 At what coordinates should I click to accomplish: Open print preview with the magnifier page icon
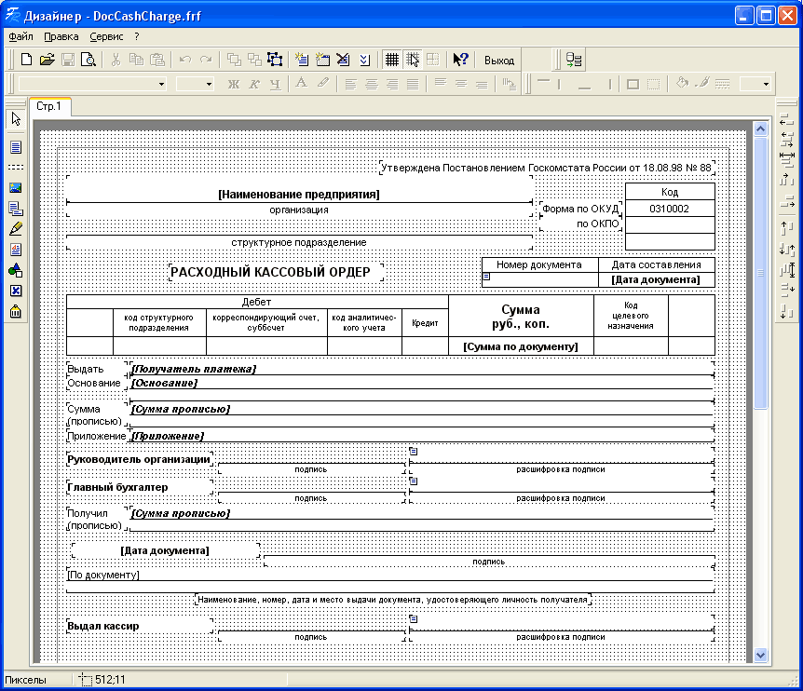88,60
